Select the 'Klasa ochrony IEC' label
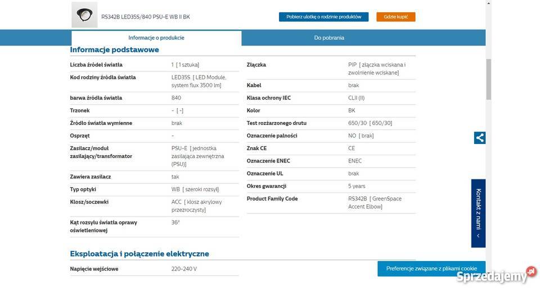540x288 pixels. click(269, 98)
